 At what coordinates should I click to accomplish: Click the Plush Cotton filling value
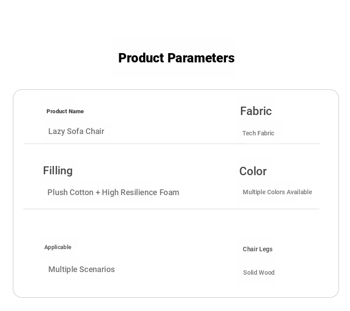pyautogui.click(x=113, y=192)
